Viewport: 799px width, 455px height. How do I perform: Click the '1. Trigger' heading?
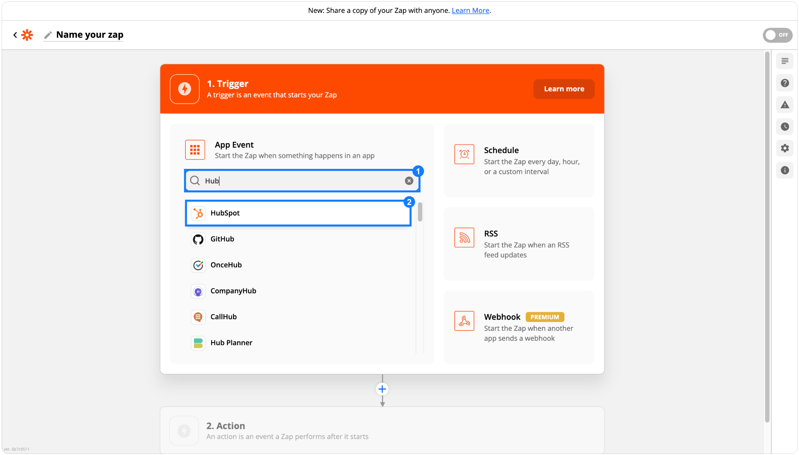pyautogui.click(x=228, y=83)
